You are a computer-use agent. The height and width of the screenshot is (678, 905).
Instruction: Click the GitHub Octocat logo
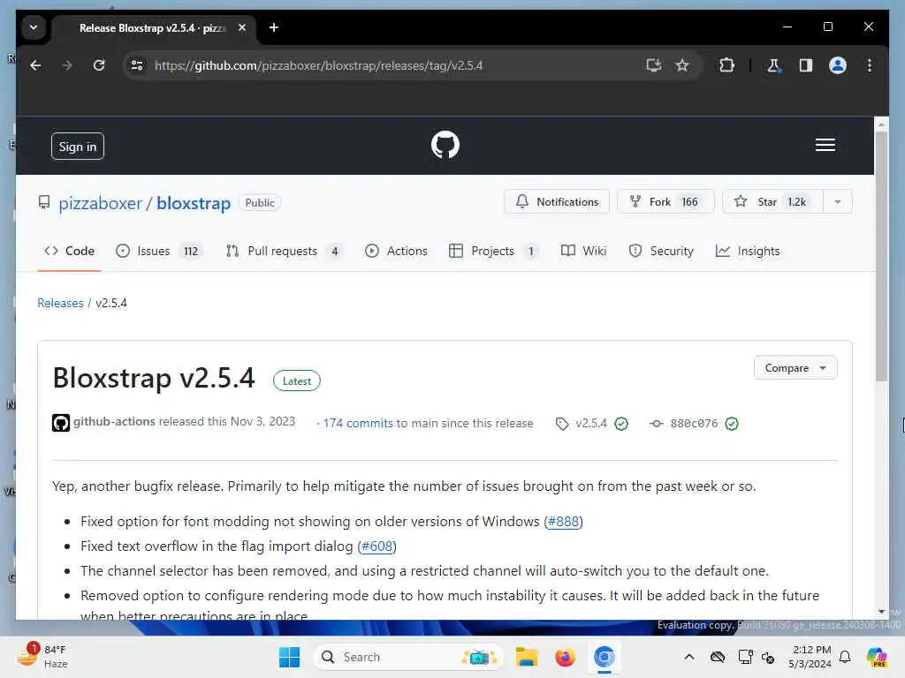tap(445, 145)
